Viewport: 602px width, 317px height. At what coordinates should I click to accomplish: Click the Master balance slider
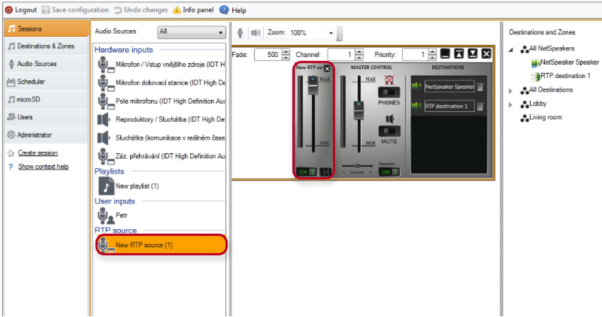pyautogui.click(x=357, y=166)
